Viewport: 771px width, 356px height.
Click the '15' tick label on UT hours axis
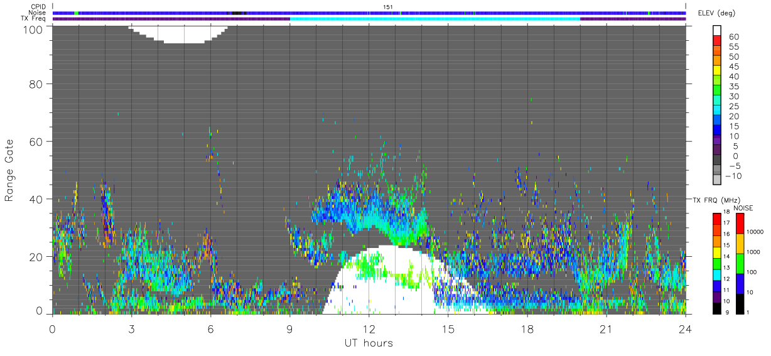point(448,329)
